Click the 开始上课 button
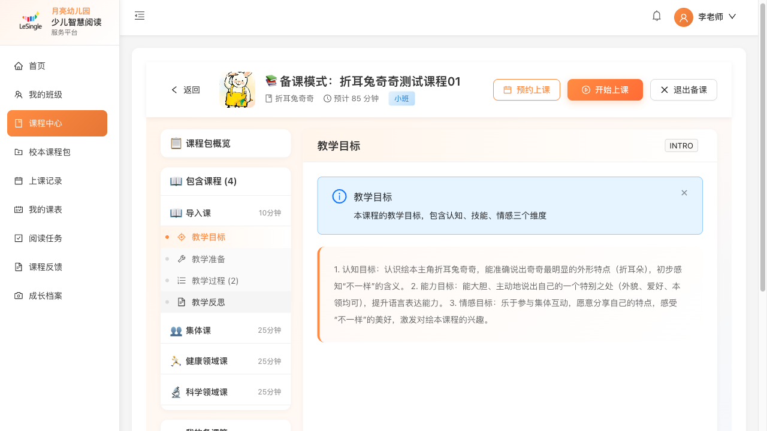Viewport: 767px width, 431px height. [x=605, y=90]
